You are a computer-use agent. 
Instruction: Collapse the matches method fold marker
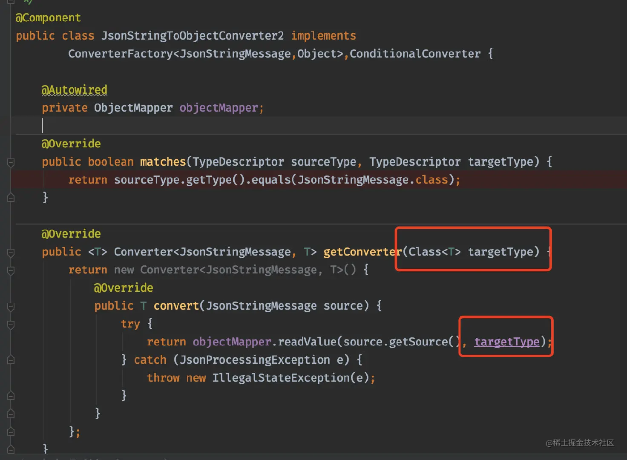click(x=11, y=162)
